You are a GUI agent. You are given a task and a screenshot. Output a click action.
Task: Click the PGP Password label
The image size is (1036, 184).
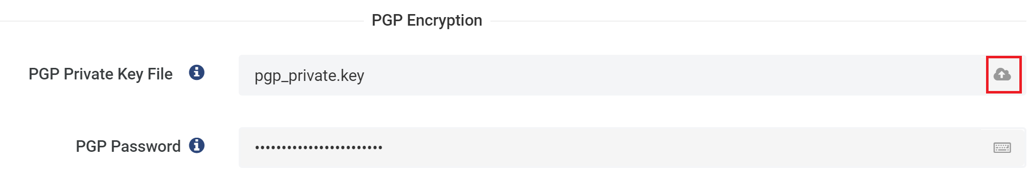128,146
